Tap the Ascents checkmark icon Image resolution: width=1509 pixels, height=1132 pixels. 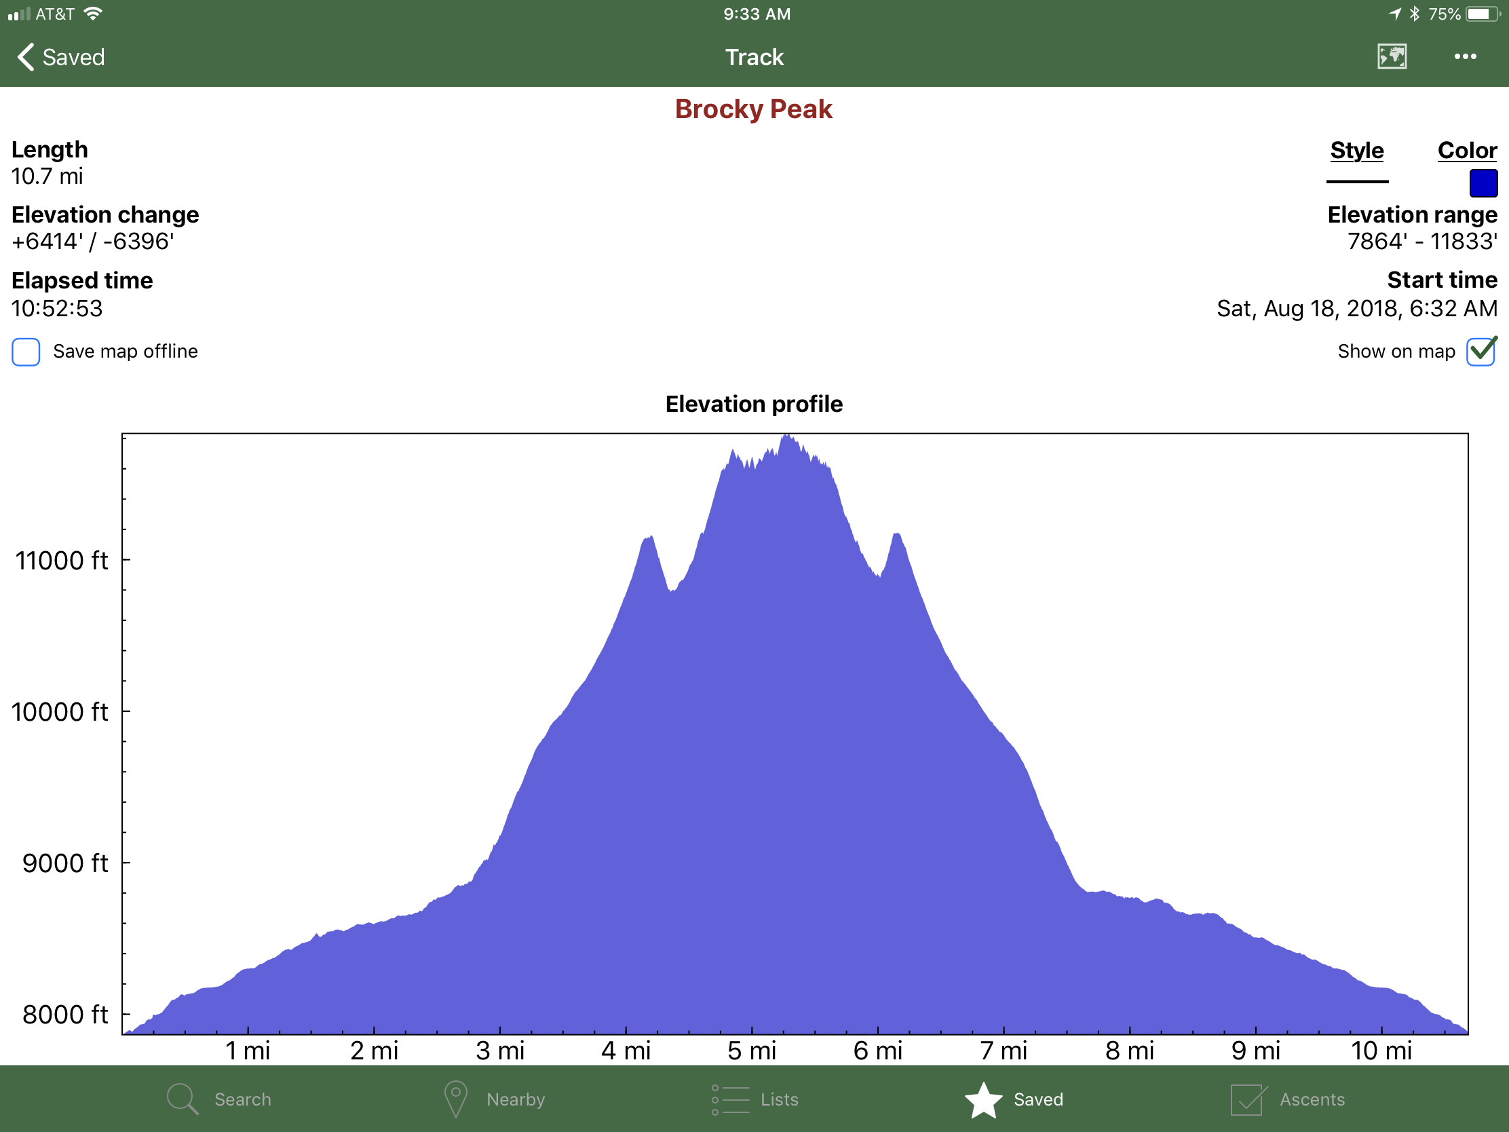(1248, 1099)
